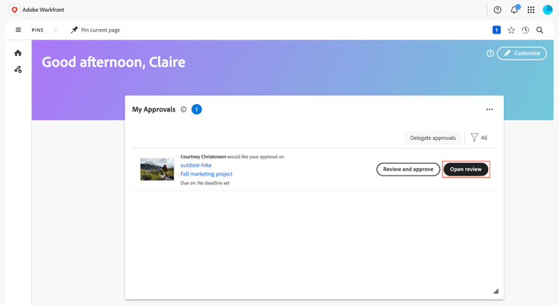This screenshot has height=305, width=559.
Task: Click the Open review button
Action: point(466,170)
